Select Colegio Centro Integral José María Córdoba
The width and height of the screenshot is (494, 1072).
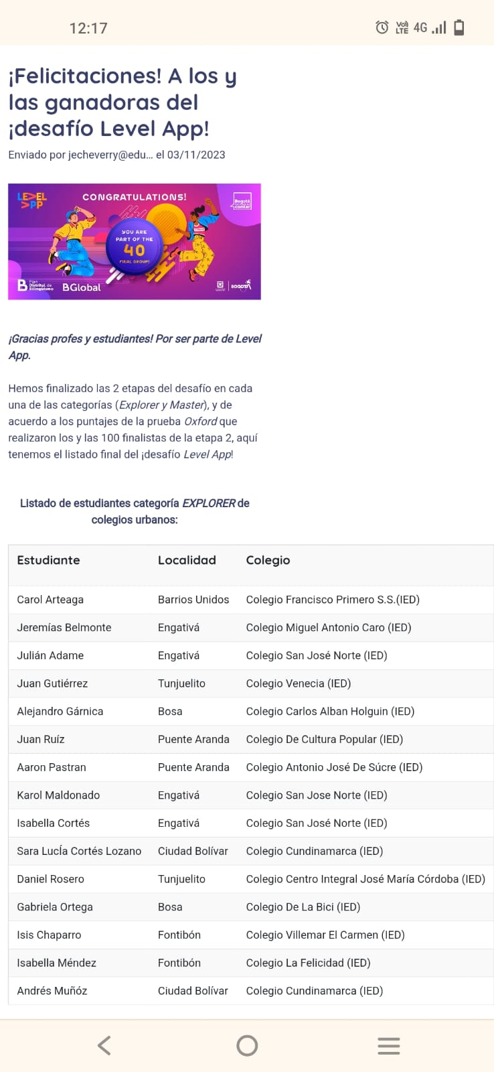coord(365,879)
